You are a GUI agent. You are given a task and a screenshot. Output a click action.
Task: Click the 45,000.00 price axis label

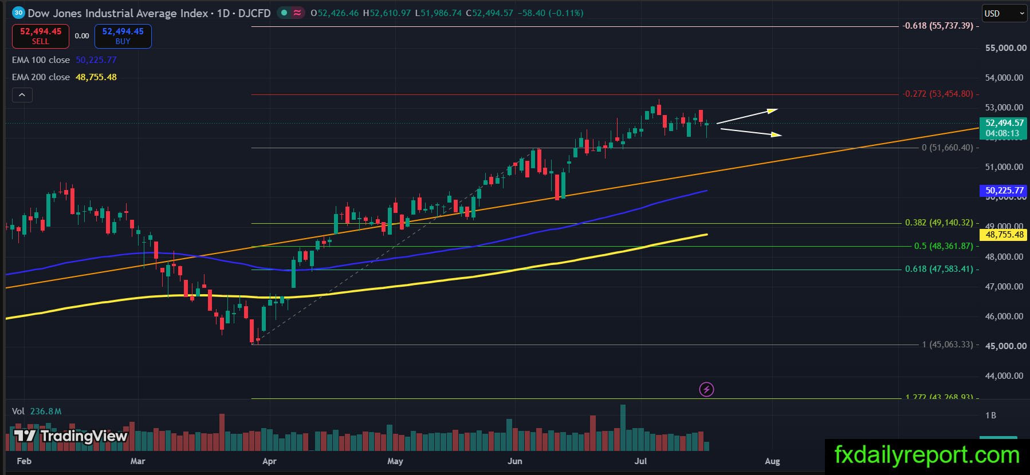(1005, 346)
